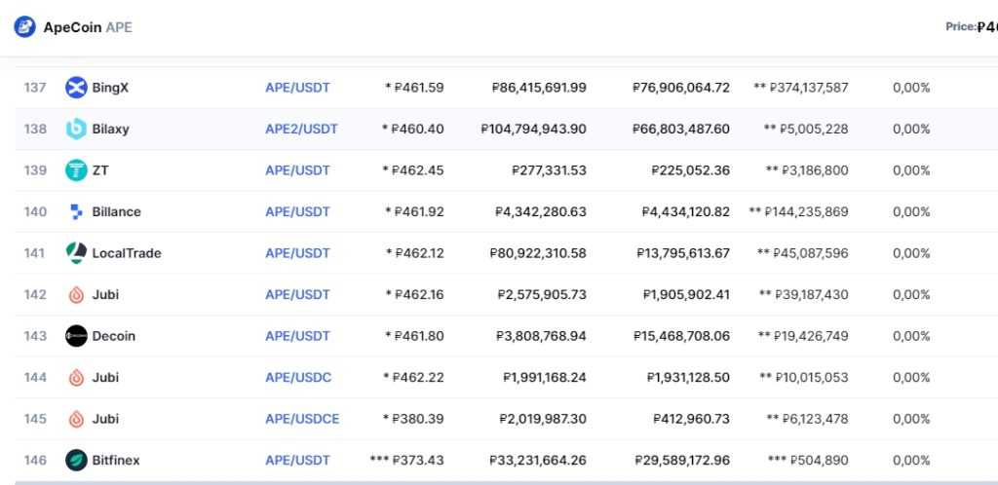The height and width of the screenshot is (485, 998).
Task: Click the ApeCoin APE title text
Action: [x=88, y=27]
